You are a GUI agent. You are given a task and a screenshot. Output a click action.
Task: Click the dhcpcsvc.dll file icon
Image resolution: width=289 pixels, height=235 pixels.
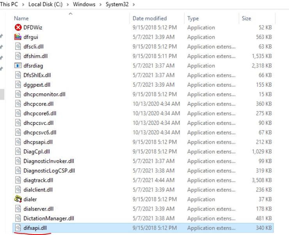point(18,123)
